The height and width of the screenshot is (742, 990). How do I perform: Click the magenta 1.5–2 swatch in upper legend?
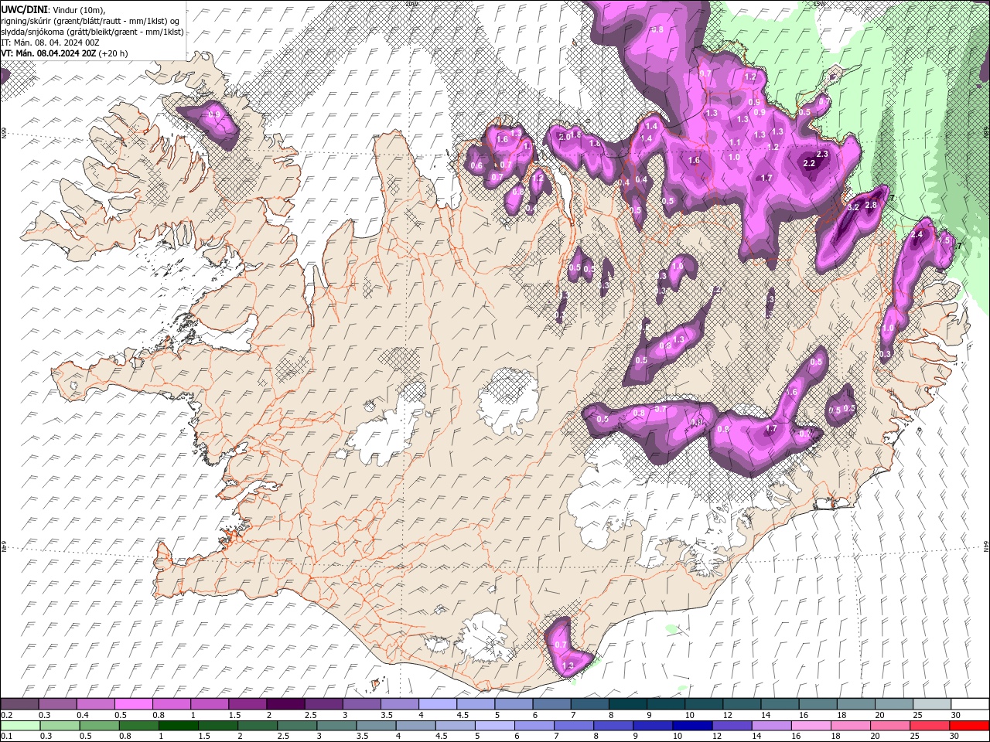(247, 704)
